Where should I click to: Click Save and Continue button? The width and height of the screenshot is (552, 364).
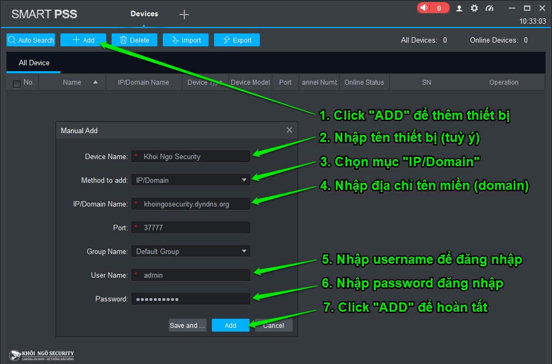click(x=187, y=326)
